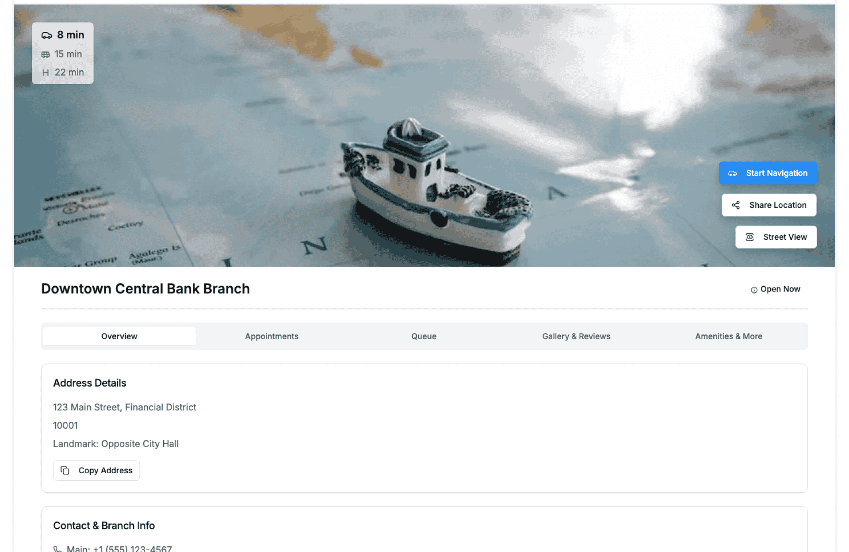Image resolution: width=849 pixels, height=552 pixels.
Task: Start Navigation to the branch
Action: 768,173
